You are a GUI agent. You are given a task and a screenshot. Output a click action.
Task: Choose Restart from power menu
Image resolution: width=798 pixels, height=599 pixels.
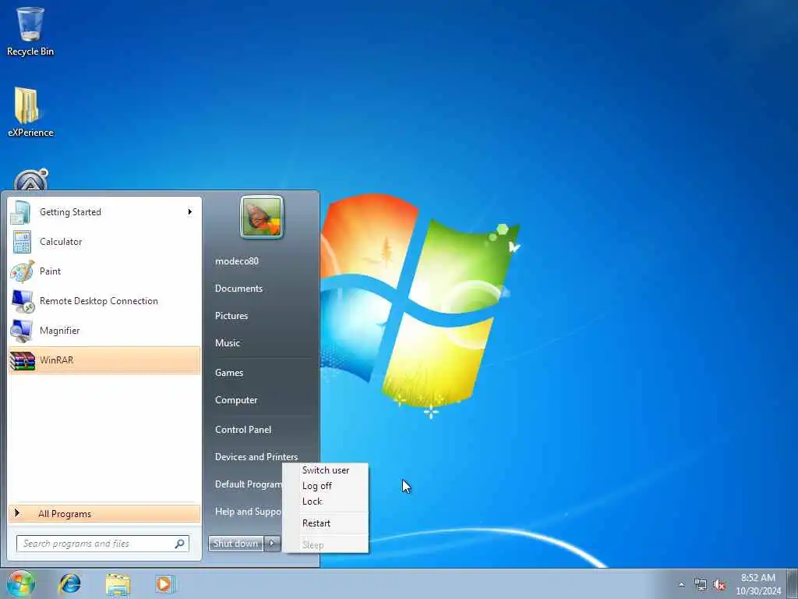click(326, 523)
